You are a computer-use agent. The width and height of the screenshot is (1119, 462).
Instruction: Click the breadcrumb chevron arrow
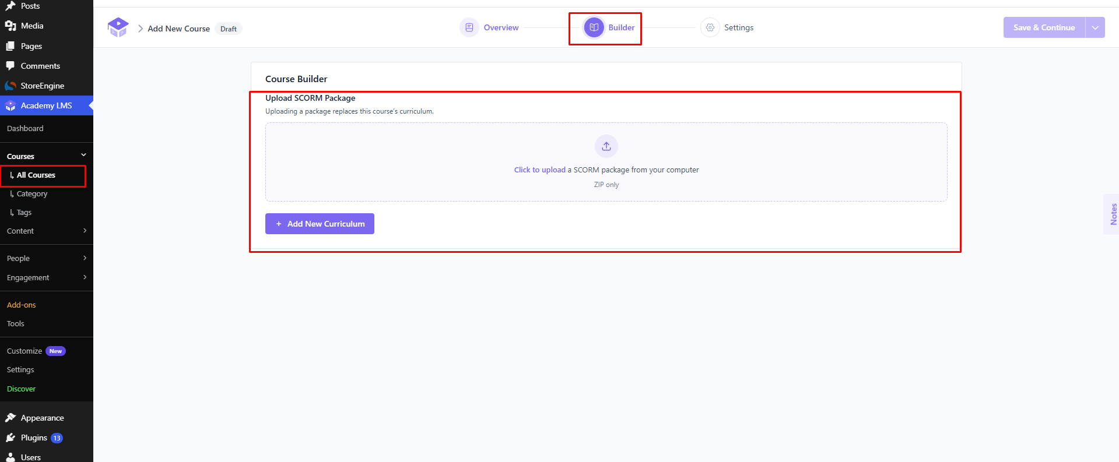(141, 29)
